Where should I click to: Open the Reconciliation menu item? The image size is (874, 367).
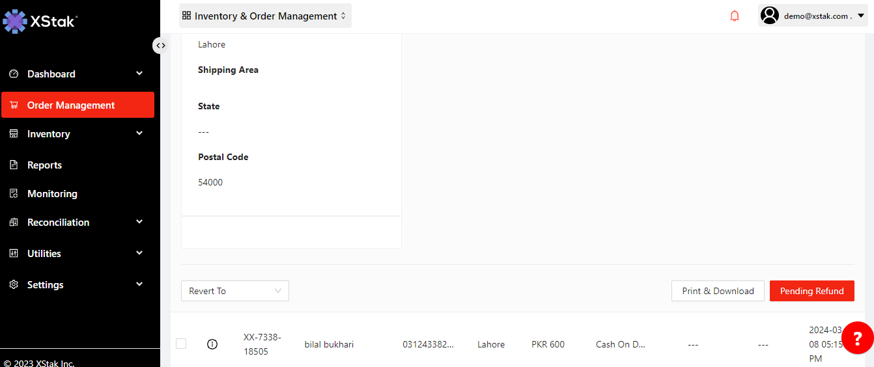[x=58, y=223]
